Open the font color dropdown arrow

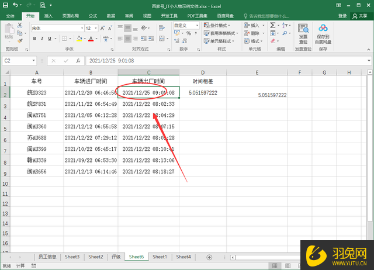point(96,39)
